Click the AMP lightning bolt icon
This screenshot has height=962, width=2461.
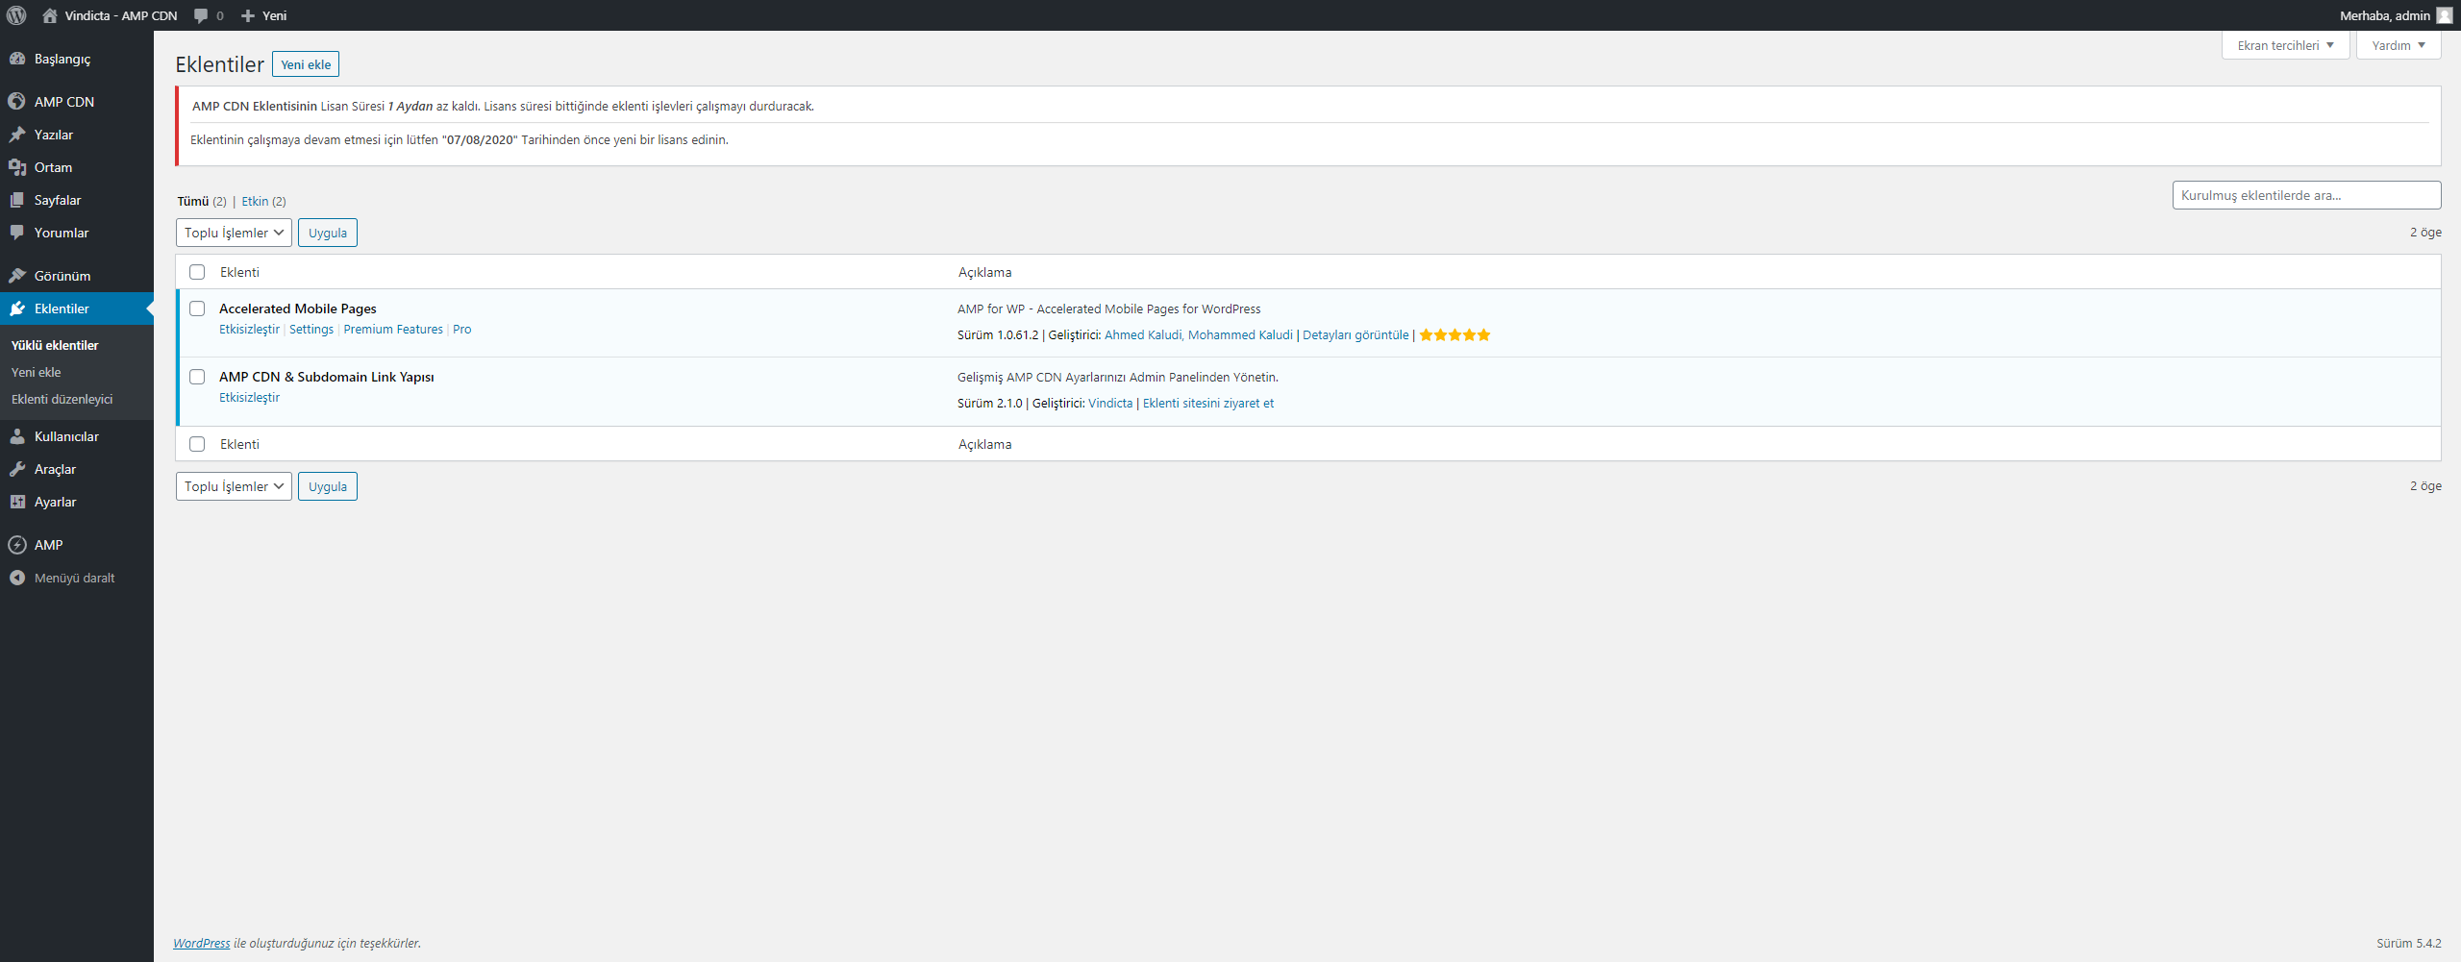[16, 545]
